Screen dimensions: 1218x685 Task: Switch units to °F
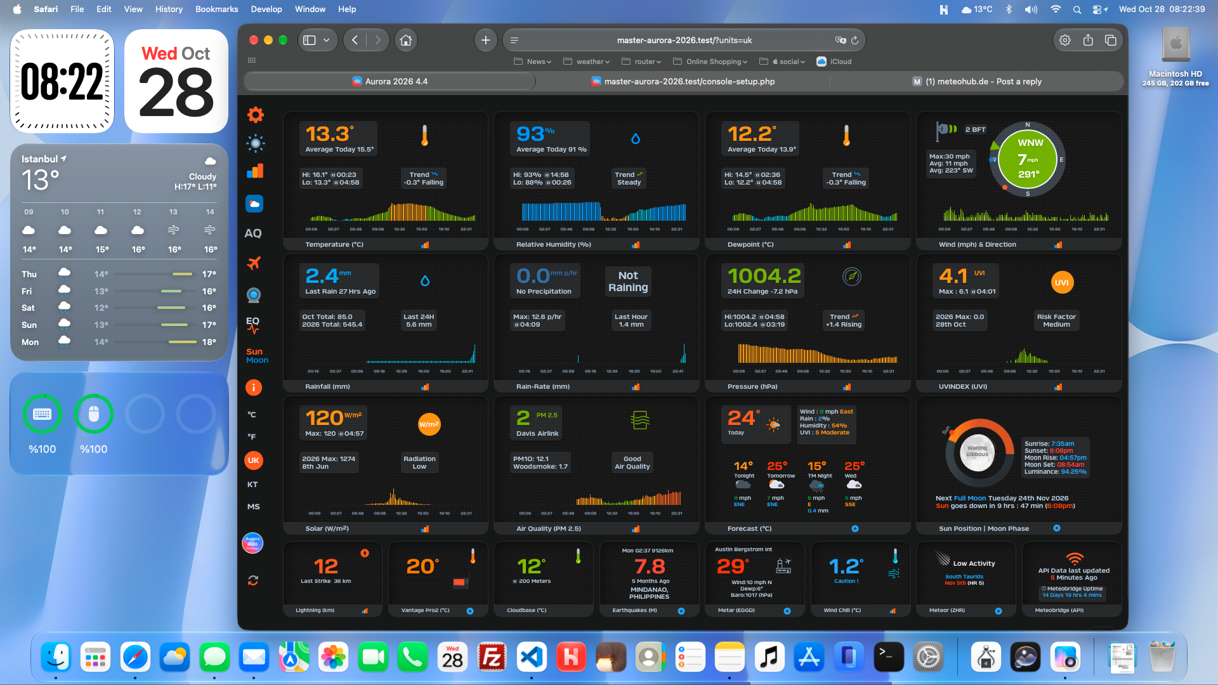click(x=252, y=437)
